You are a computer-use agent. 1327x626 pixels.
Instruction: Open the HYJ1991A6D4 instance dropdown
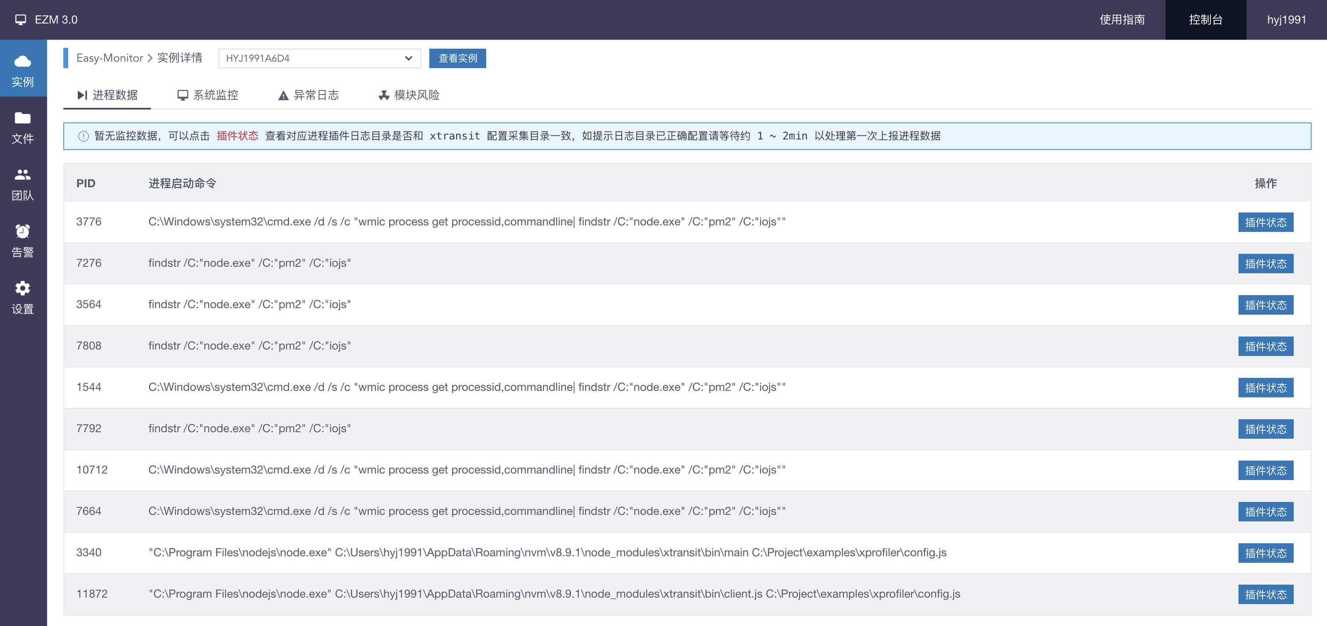pyautogui.click(x=319, y=58)
